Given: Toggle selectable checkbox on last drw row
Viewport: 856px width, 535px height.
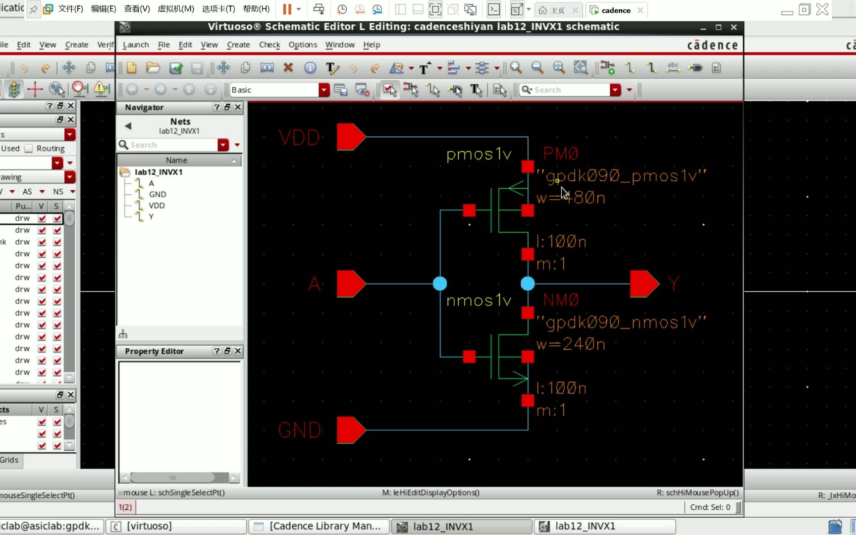Looking at the screenshot, I should coord(57,373).
